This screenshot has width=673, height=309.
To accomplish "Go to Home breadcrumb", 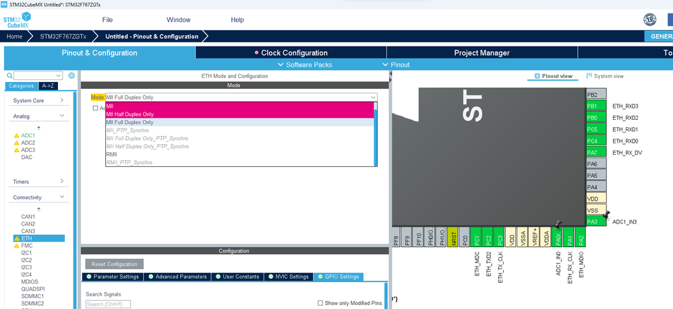I will [x=14, y=36].
